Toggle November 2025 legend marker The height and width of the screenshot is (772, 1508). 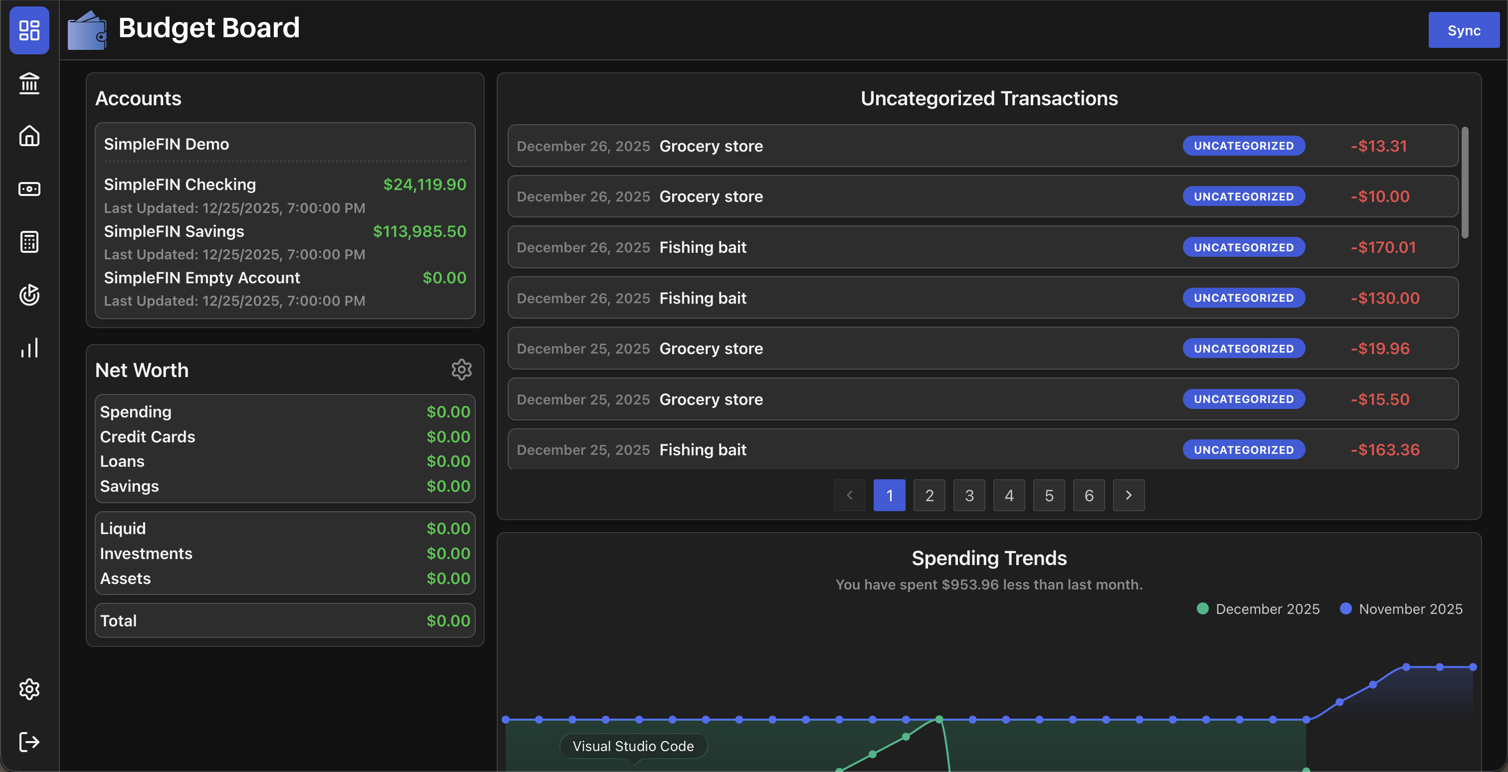pyautogui.click(x=1345, y=609)
